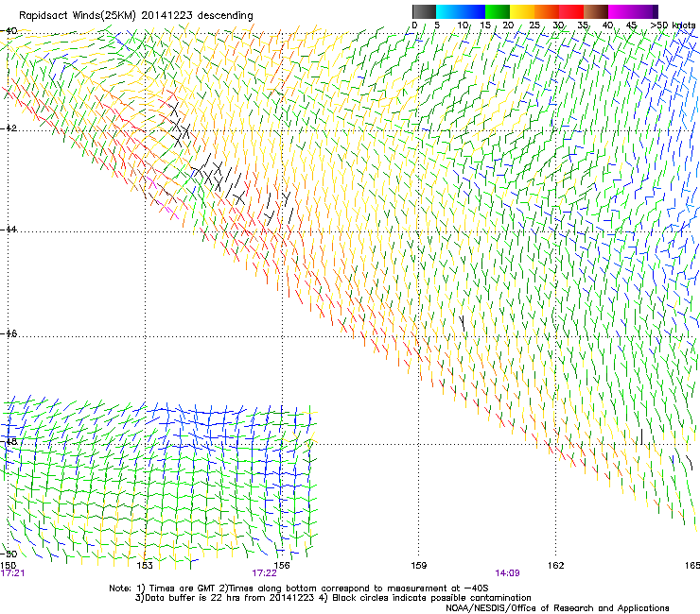Select the legend tick label '45'
The height and width of the screenshot is (614, 700).
pos(631,26)
